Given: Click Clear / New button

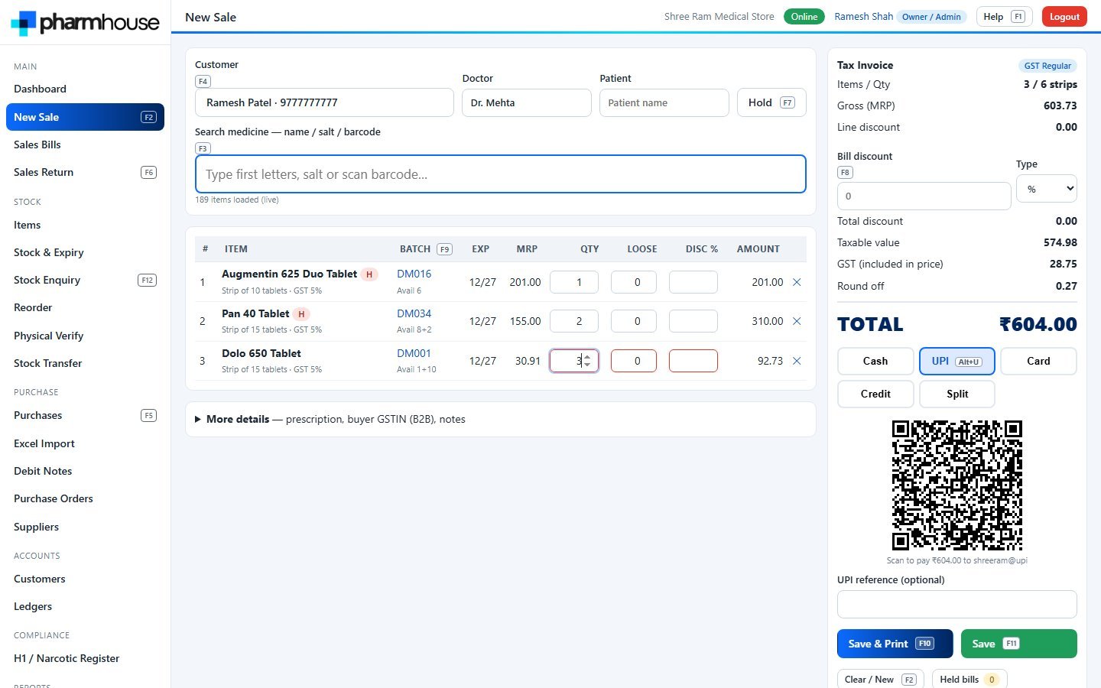Looking at the screenshot, I should click(x=880, y=680).
